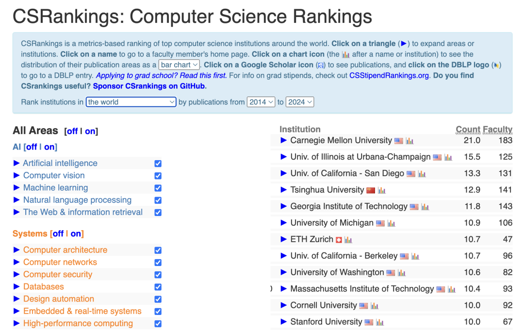Expand the Massachusetts Institute of Technology triangle
Screen dimensions: 524x332
click(284, 289)
